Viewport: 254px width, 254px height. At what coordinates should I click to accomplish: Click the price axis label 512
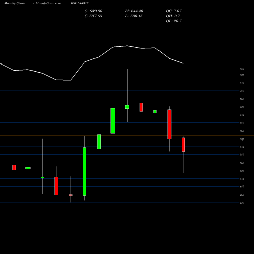click(242, 179)
